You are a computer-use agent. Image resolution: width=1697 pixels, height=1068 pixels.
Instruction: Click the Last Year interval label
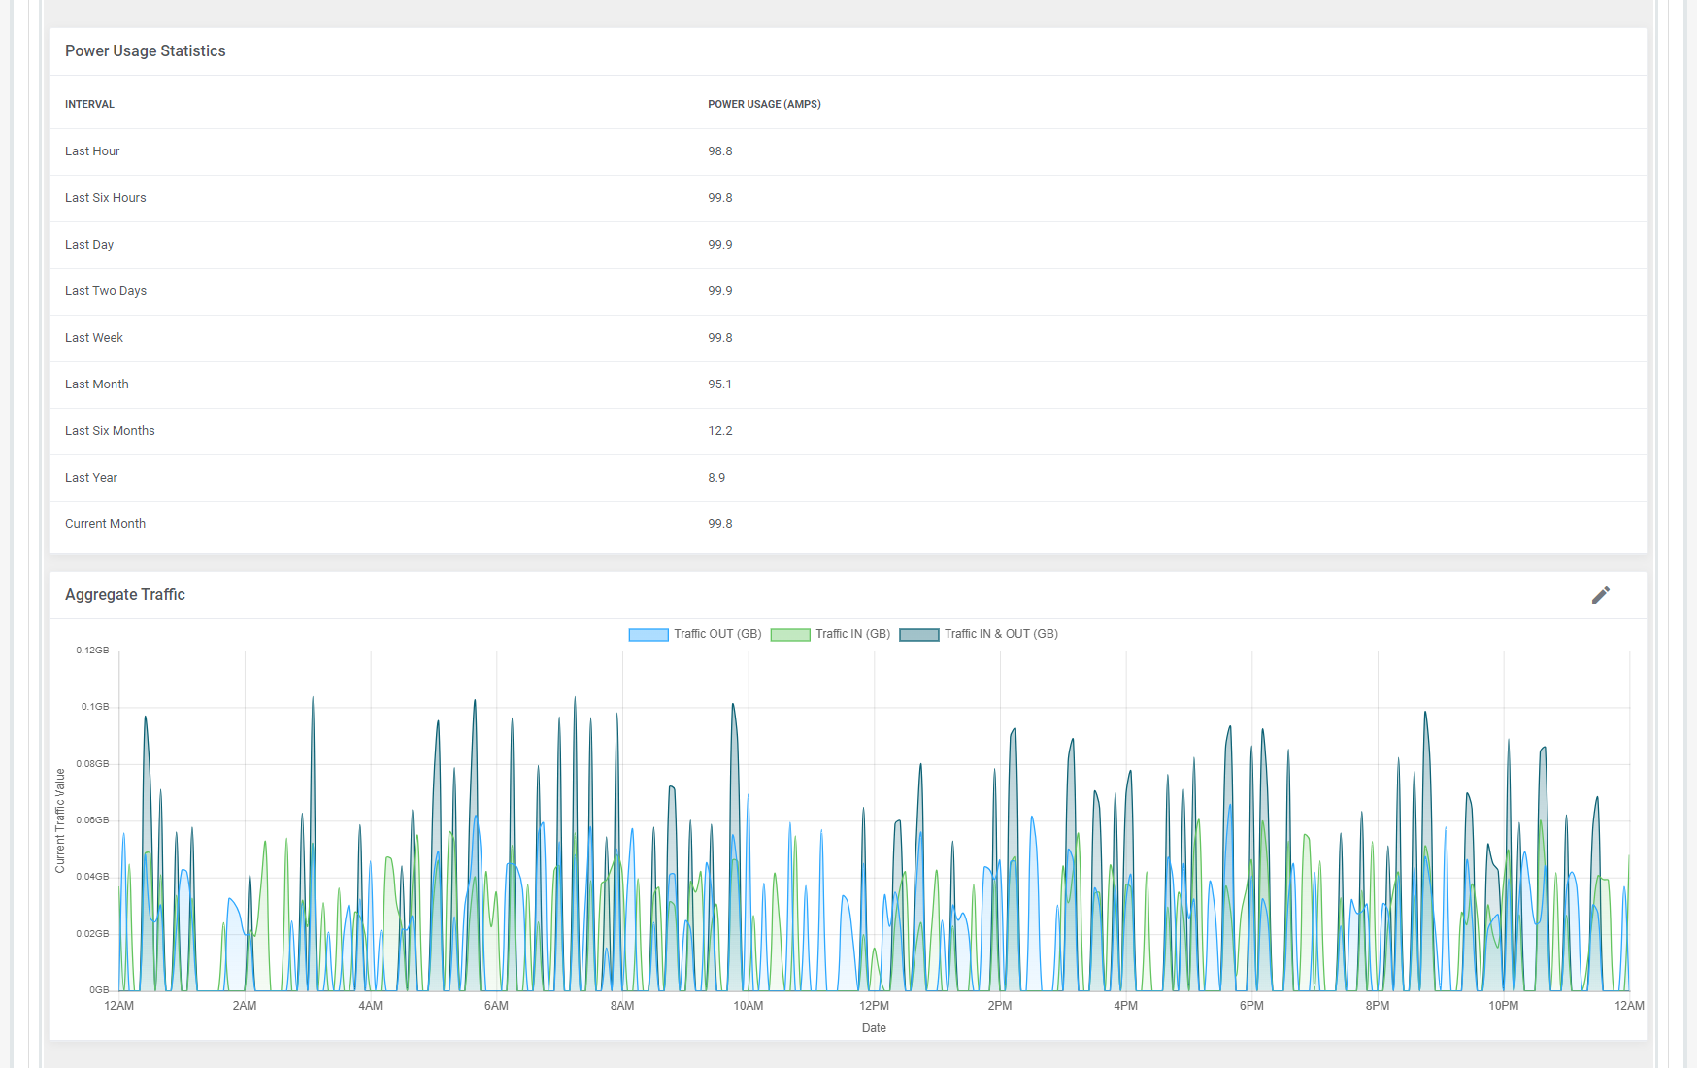click(x=91, y=478)
